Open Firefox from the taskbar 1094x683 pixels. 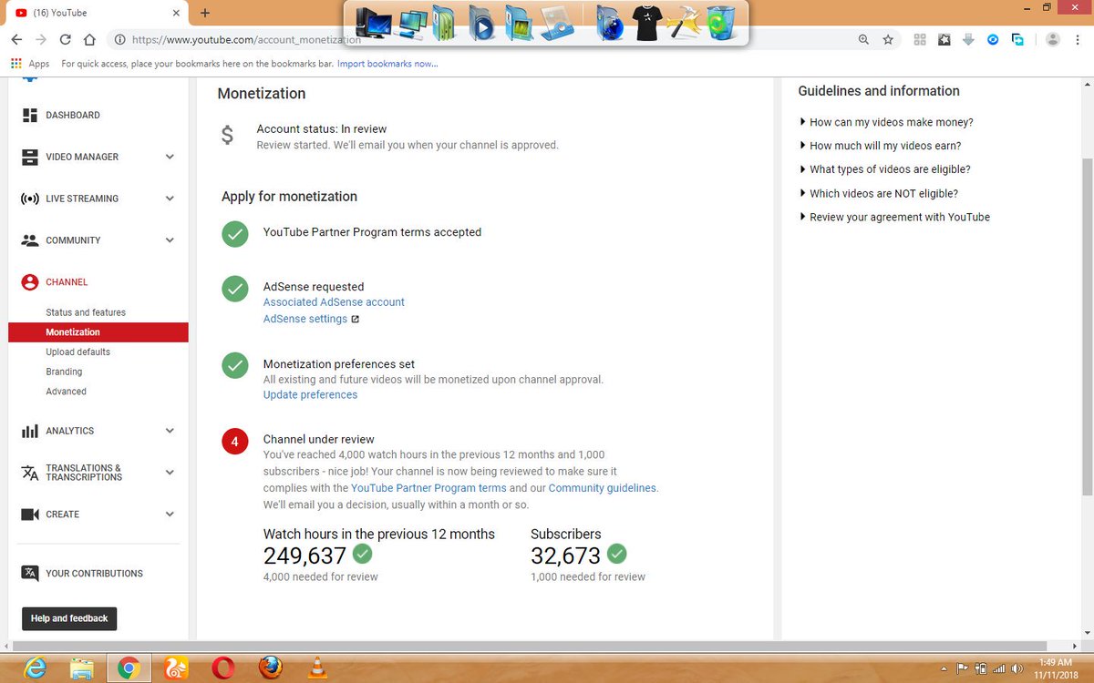point(270,668)
